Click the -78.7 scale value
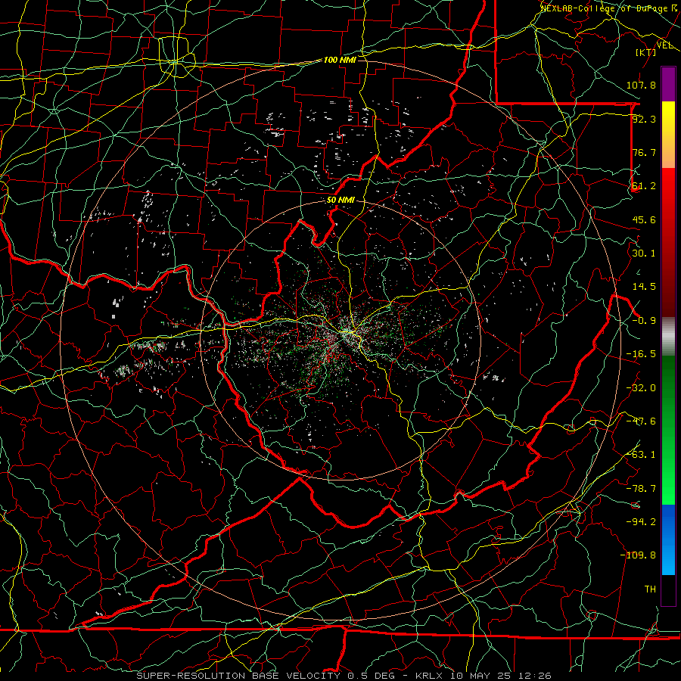The height and width of the screenshot is (681, 681). [x=641, y=489]
